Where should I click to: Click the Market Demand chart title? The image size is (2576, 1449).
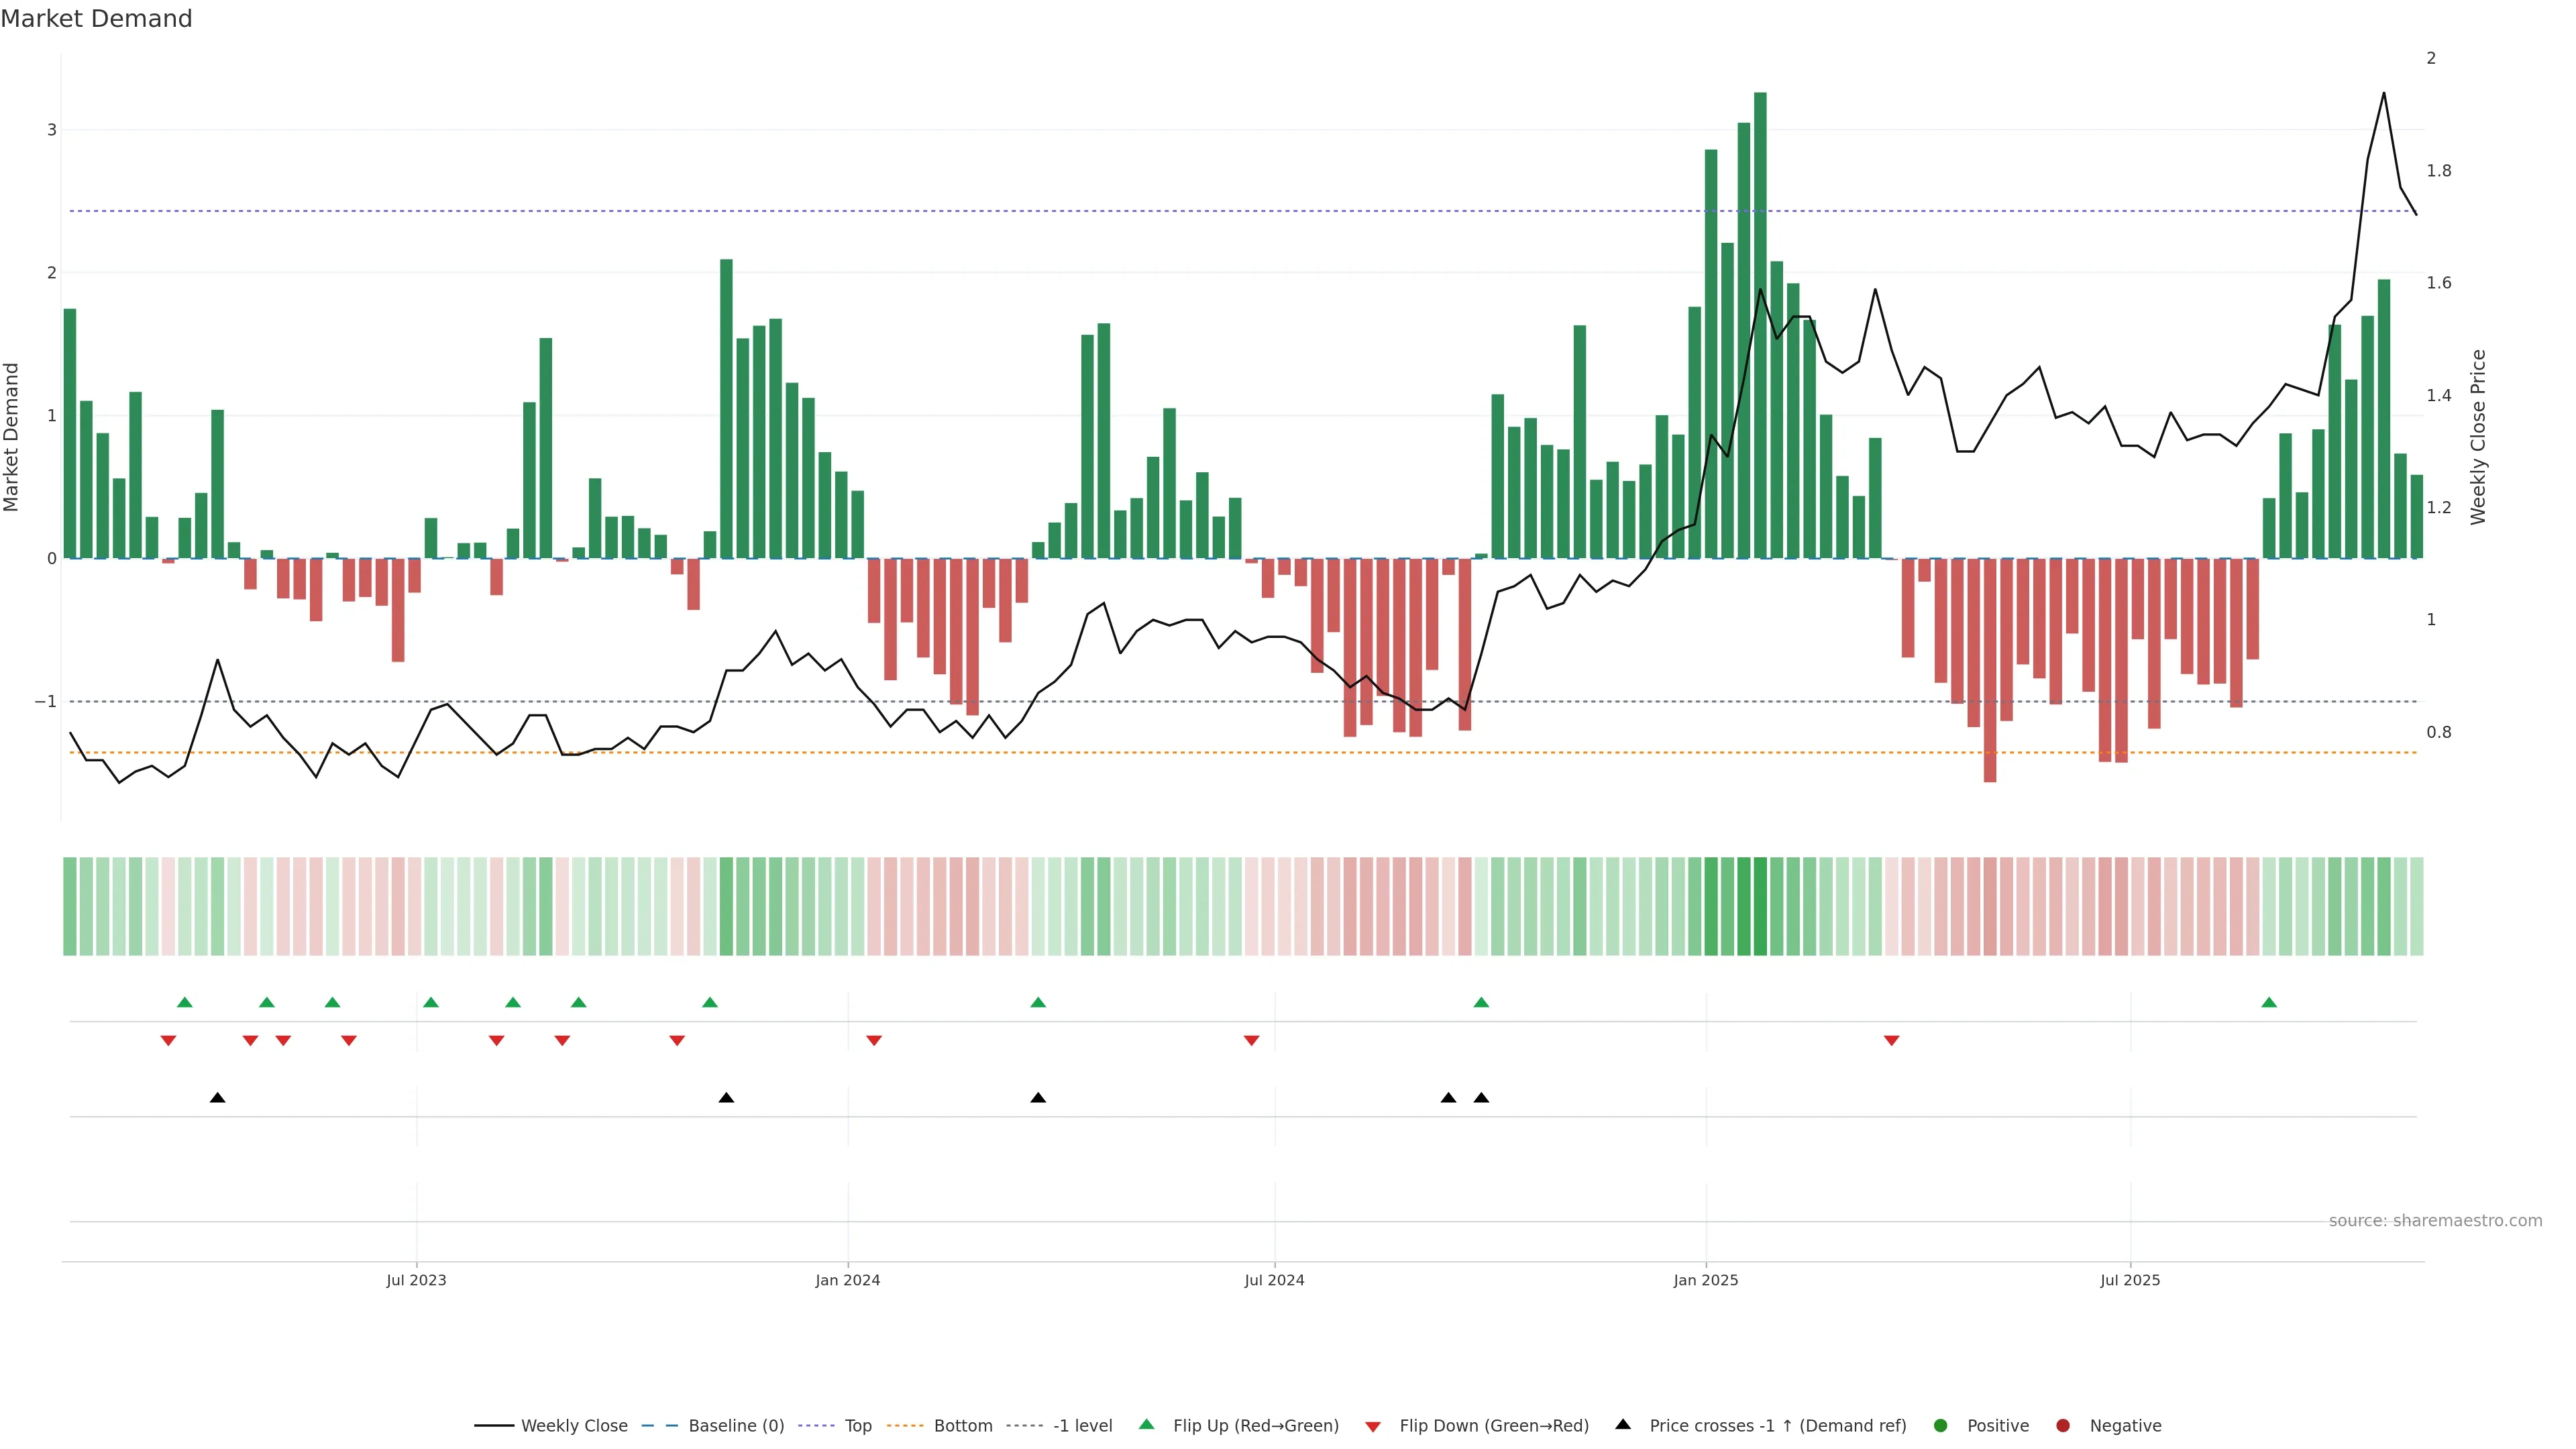[x=96, y=19]
